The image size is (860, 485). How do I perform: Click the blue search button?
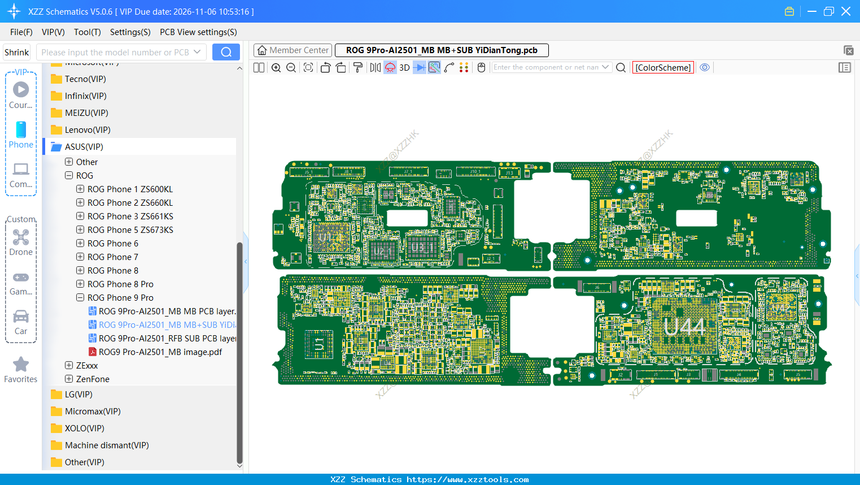[x=226, y=52]
